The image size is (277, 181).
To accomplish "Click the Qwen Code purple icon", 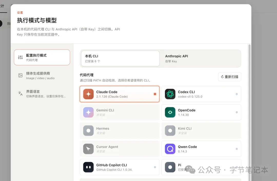I will pos(170,149).
